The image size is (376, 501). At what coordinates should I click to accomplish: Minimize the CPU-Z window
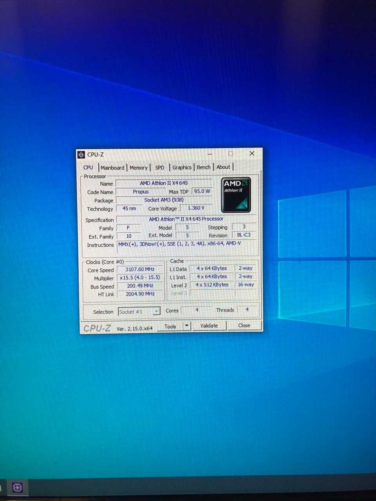(210, 154)
